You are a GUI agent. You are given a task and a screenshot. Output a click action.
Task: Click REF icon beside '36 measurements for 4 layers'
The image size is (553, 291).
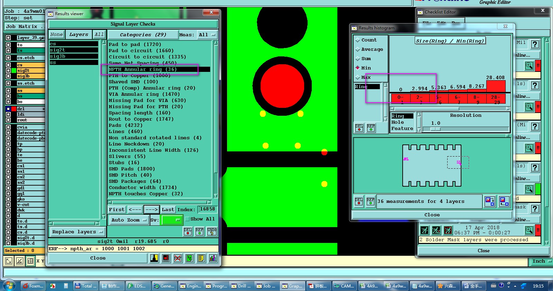(x=371, y=201)
